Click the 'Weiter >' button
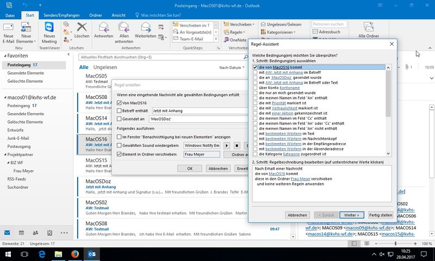 coord(352,215)
